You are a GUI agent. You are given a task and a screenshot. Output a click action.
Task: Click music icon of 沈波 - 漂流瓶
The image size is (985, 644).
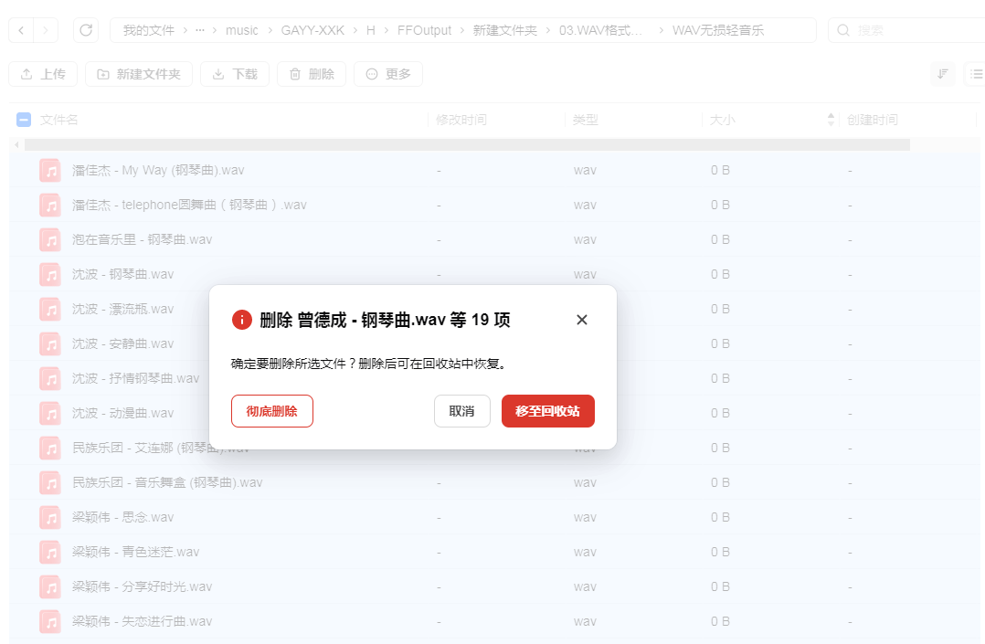(50, 309)
